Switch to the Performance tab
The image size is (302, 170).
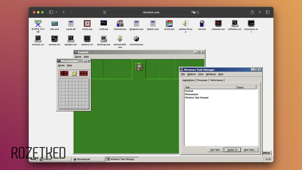click(x=216, y=80)
